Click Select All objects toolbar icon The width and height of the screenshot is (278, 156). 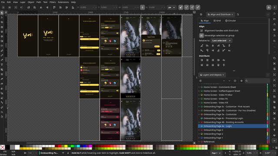[3, 7]
